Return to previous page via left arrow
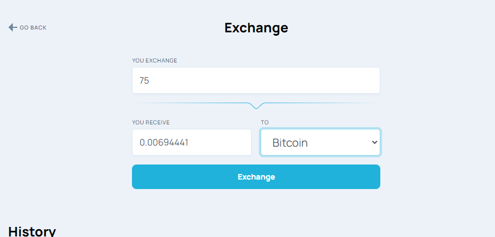 [13, 27]
